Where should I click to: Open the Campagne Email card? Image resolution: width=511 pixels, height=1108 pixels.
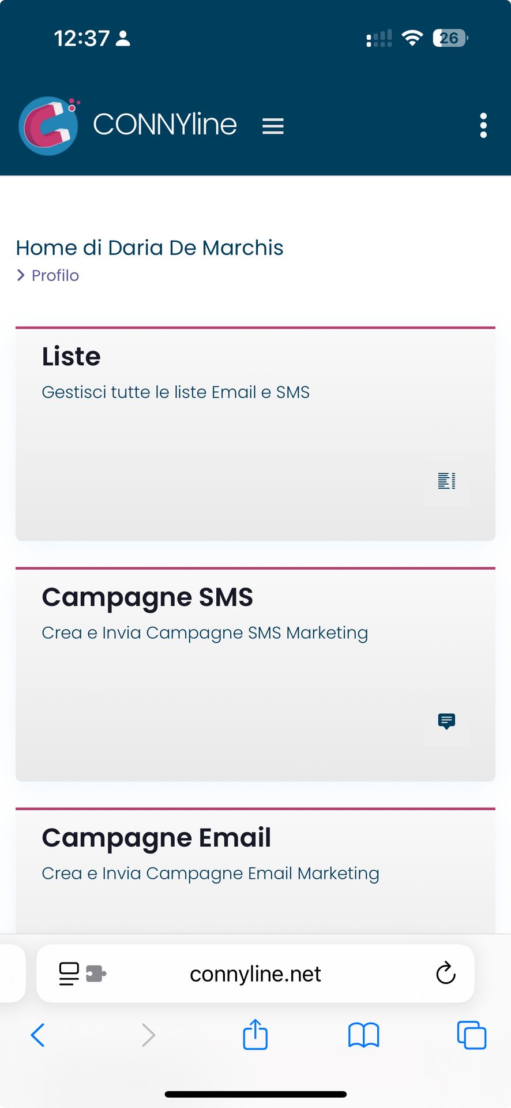[156, 838]
